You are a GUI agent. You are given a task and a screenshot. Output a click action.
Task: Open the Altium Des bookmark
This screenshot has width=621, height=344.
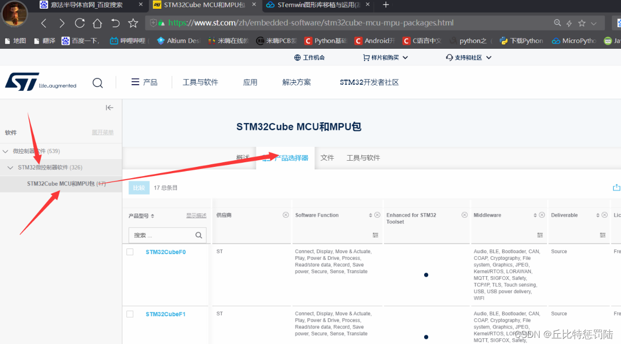point(178,41)
